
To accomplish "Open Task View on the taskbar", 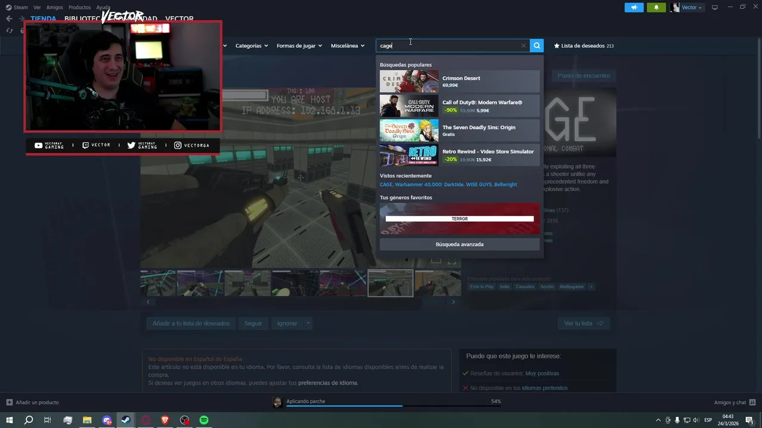I will (48, 420).
